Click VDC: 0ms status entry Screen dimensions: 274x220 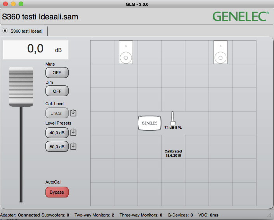208,215
